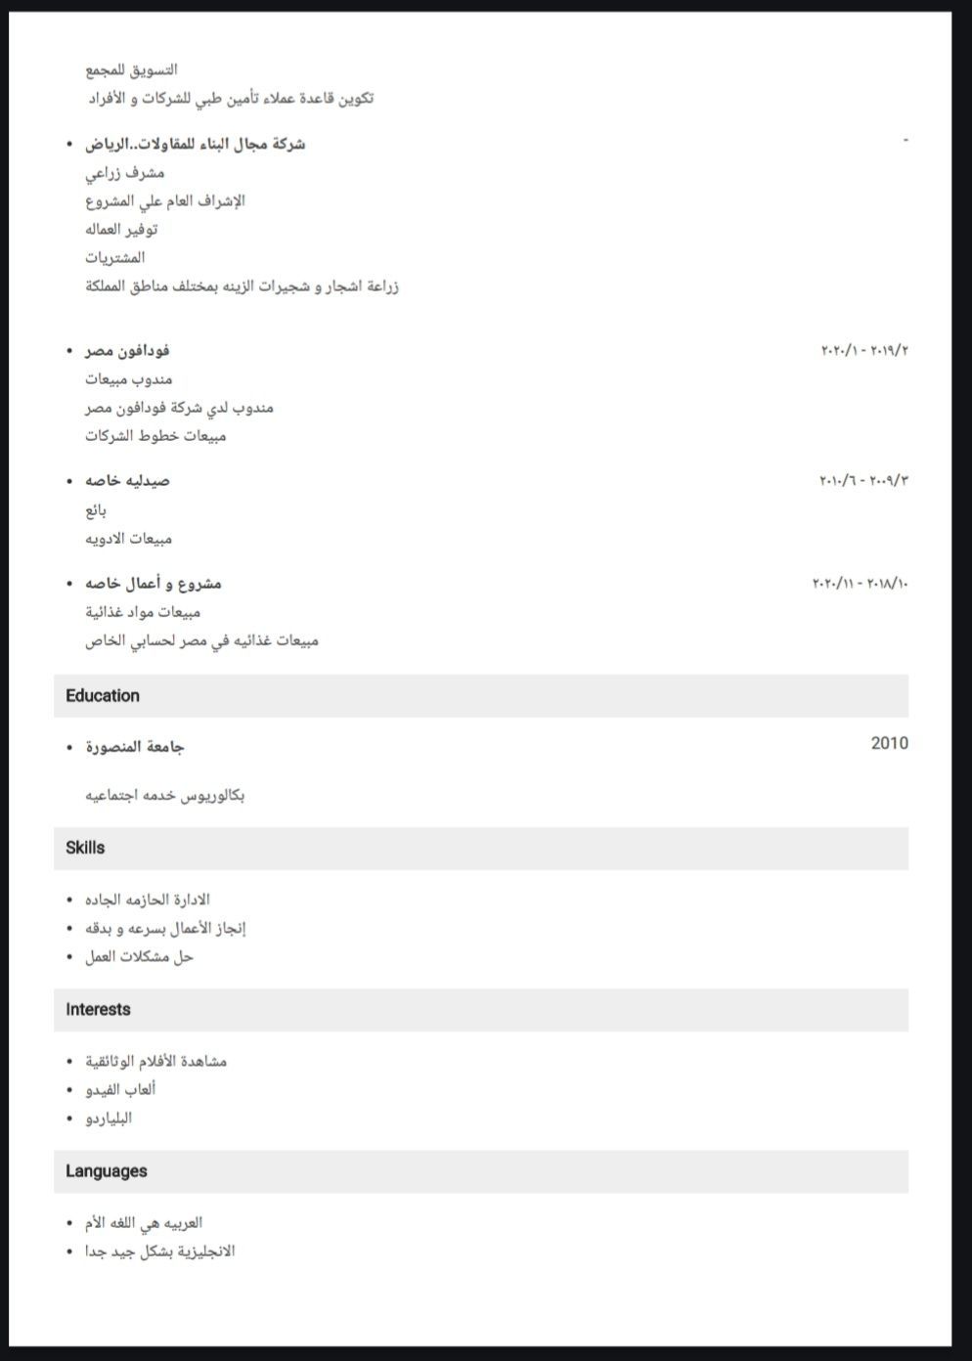Click the 2010 graduation year

(889, 743)
